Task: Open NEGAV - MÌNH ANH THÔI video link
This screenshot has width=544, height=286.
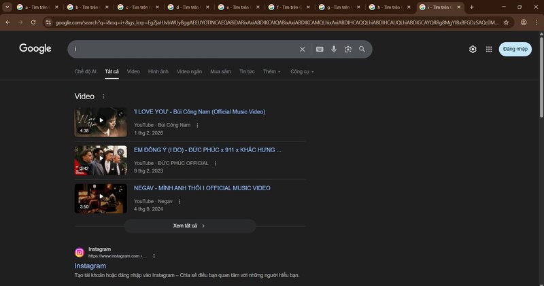Action: pyautogui.click(x=202, y=188)
